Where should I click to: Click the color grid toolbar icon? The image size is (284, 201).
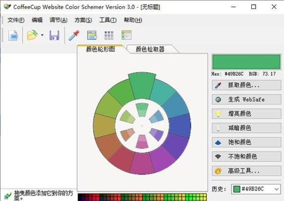pos(109,36)
